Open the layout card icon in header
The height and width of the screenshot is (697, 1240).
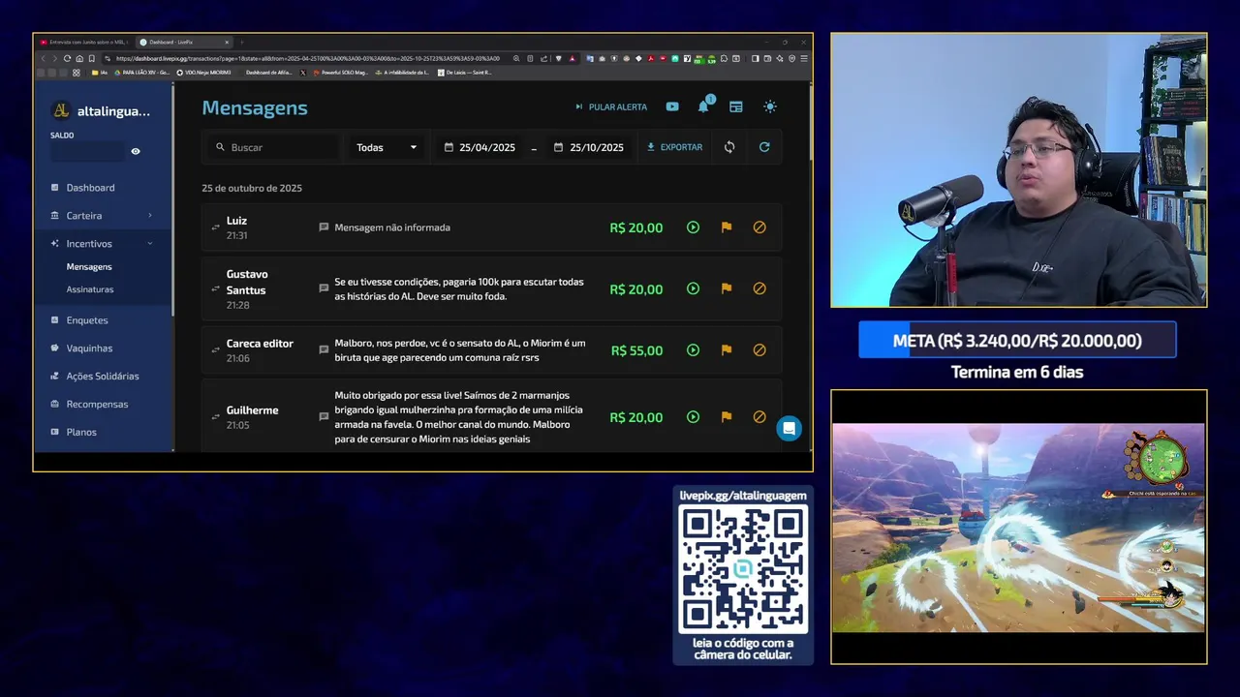coord(736,106)
